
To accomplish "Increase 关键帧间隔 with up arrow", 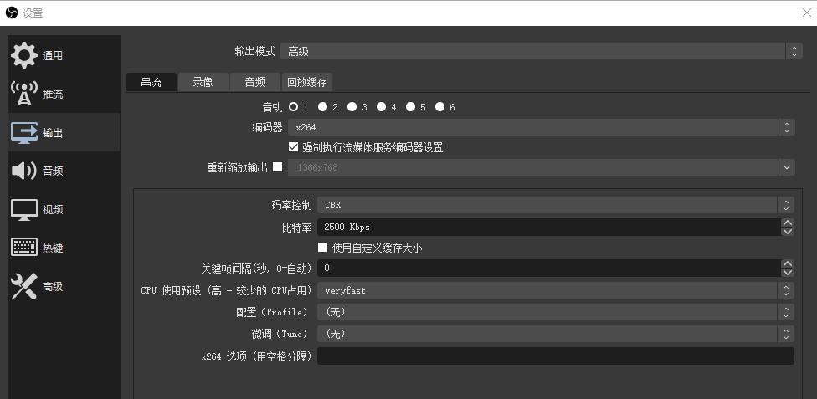I will pos(788,264).
